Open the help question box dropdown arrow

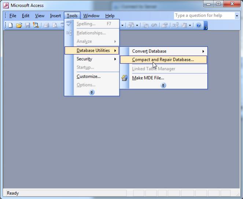[237, 16]
